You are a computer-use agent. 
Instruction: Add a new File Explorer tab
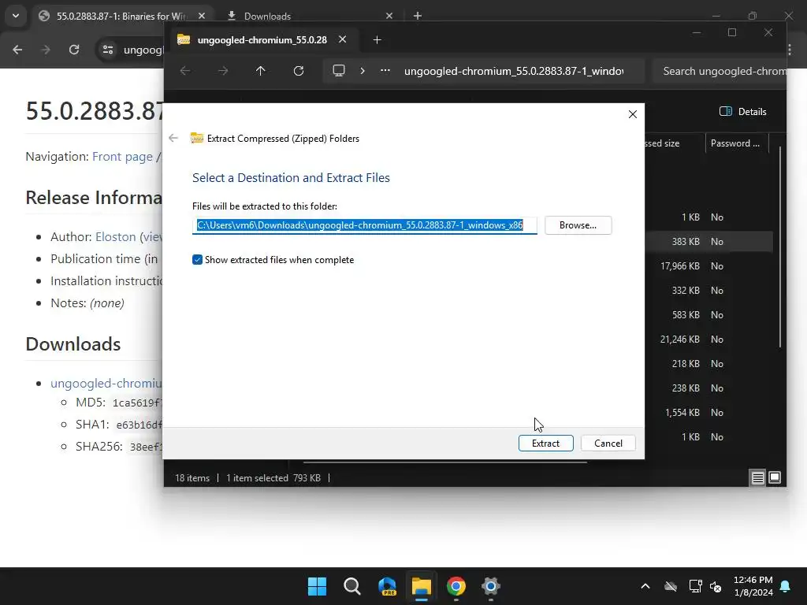[x=377, y=39]
